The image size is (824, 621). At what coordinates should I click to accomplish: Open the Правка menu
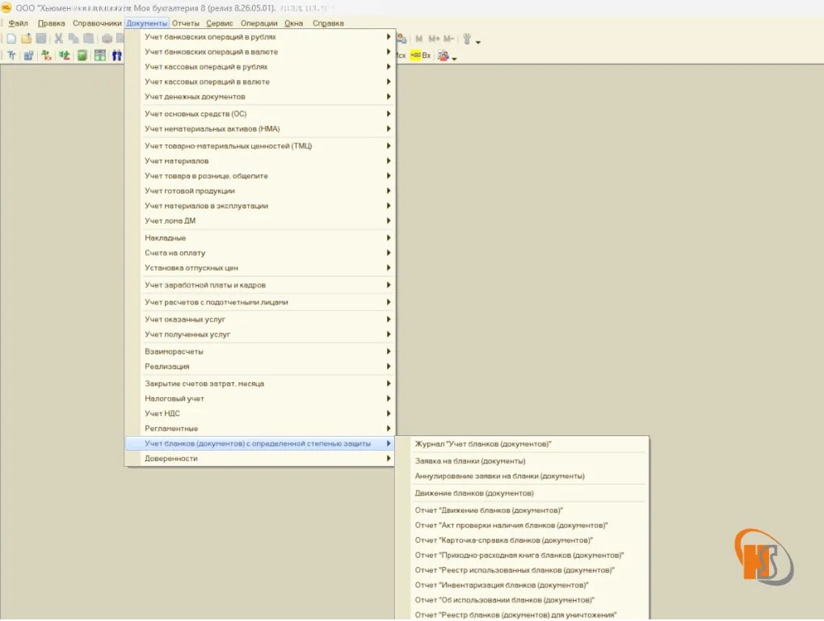pyautogui.click(x=52, y=23)
